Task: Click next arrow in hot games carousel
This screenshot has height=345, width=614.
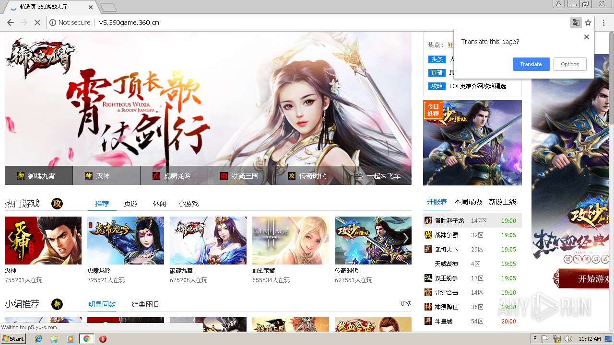Action: pyautogui.click(x=406, y=238)
